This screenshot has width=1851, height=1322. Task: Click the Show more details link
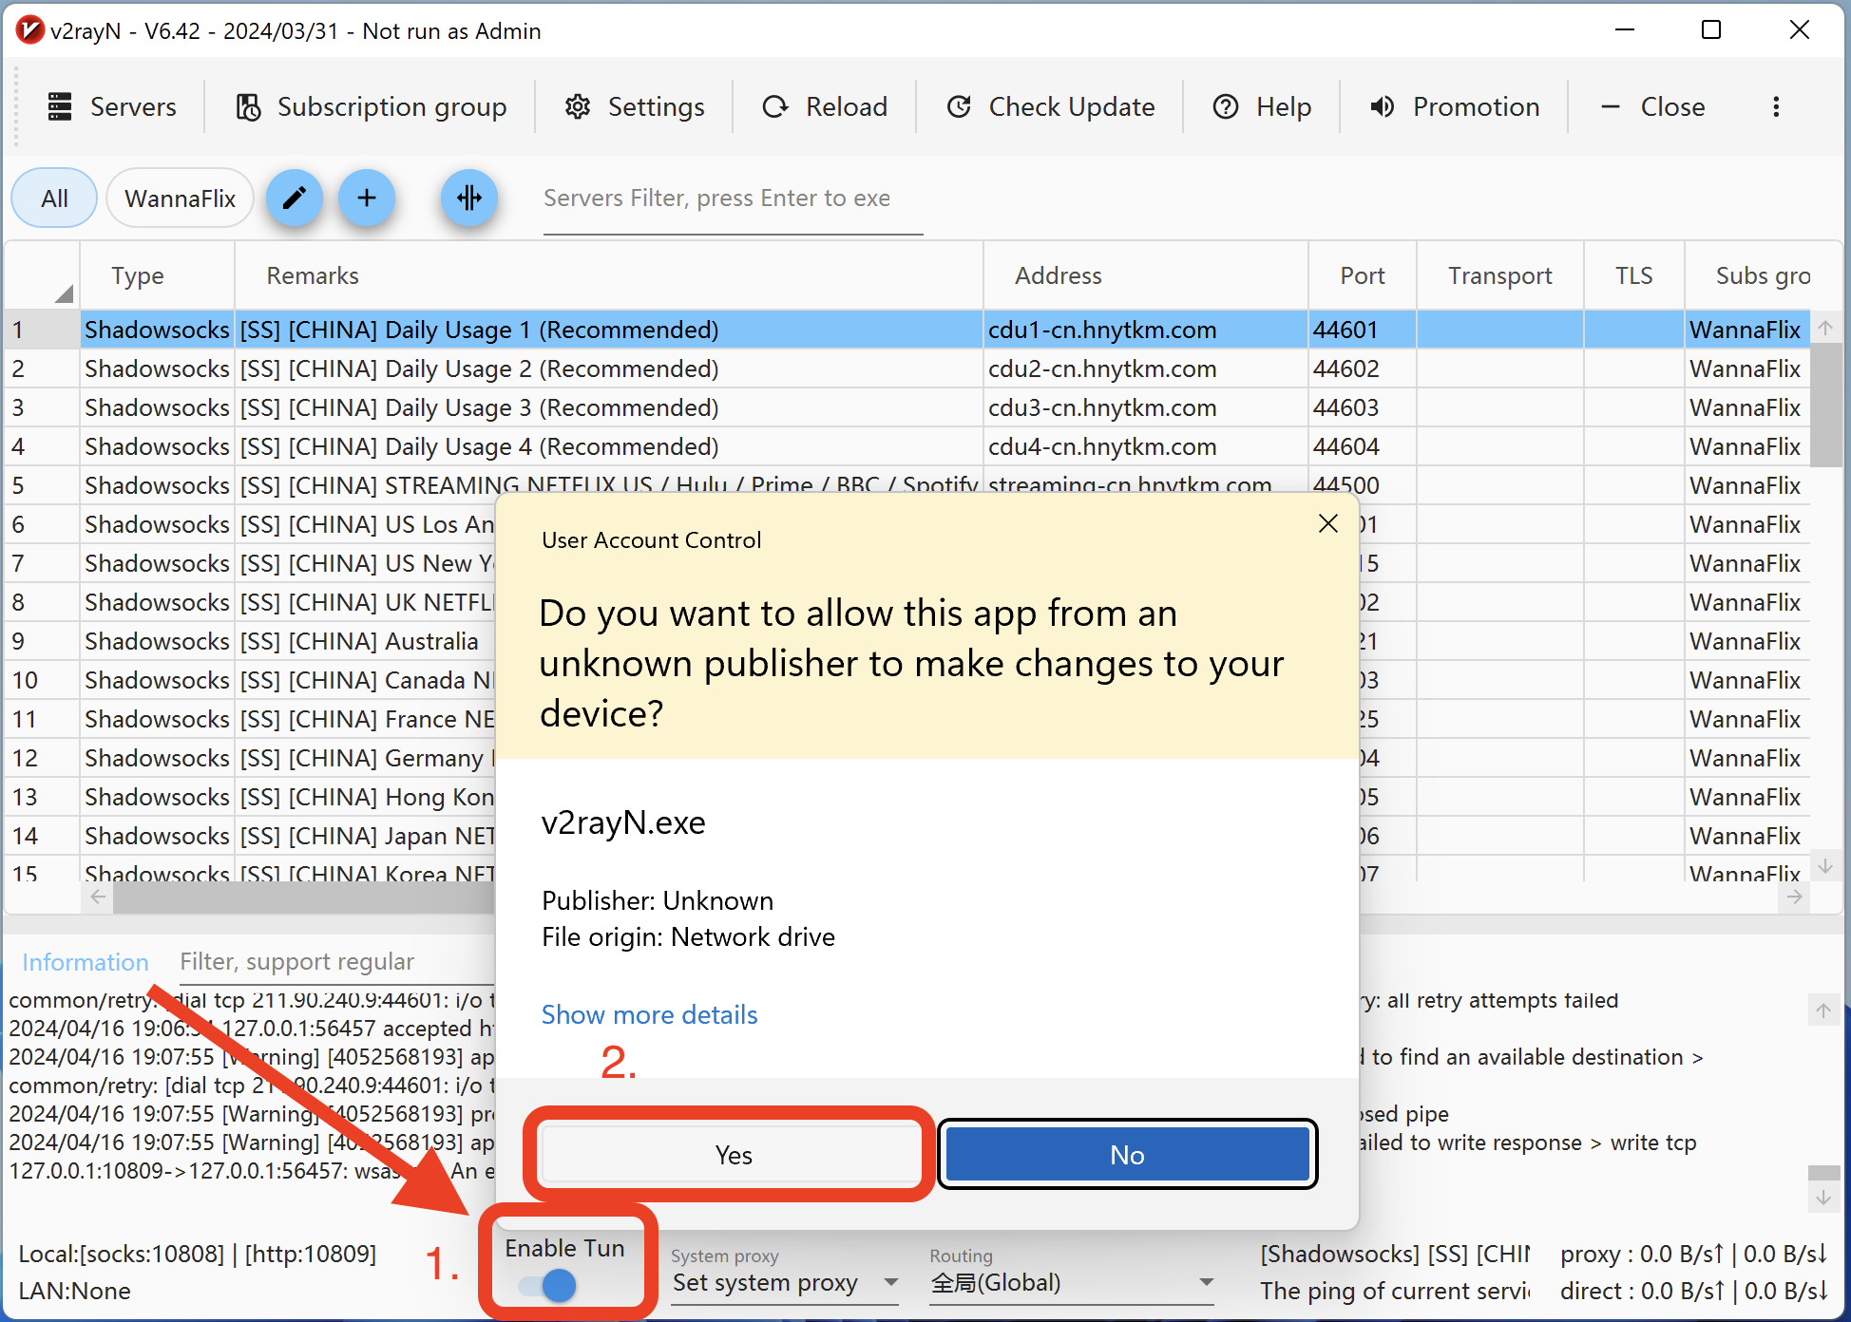(x=649, y=1014)
